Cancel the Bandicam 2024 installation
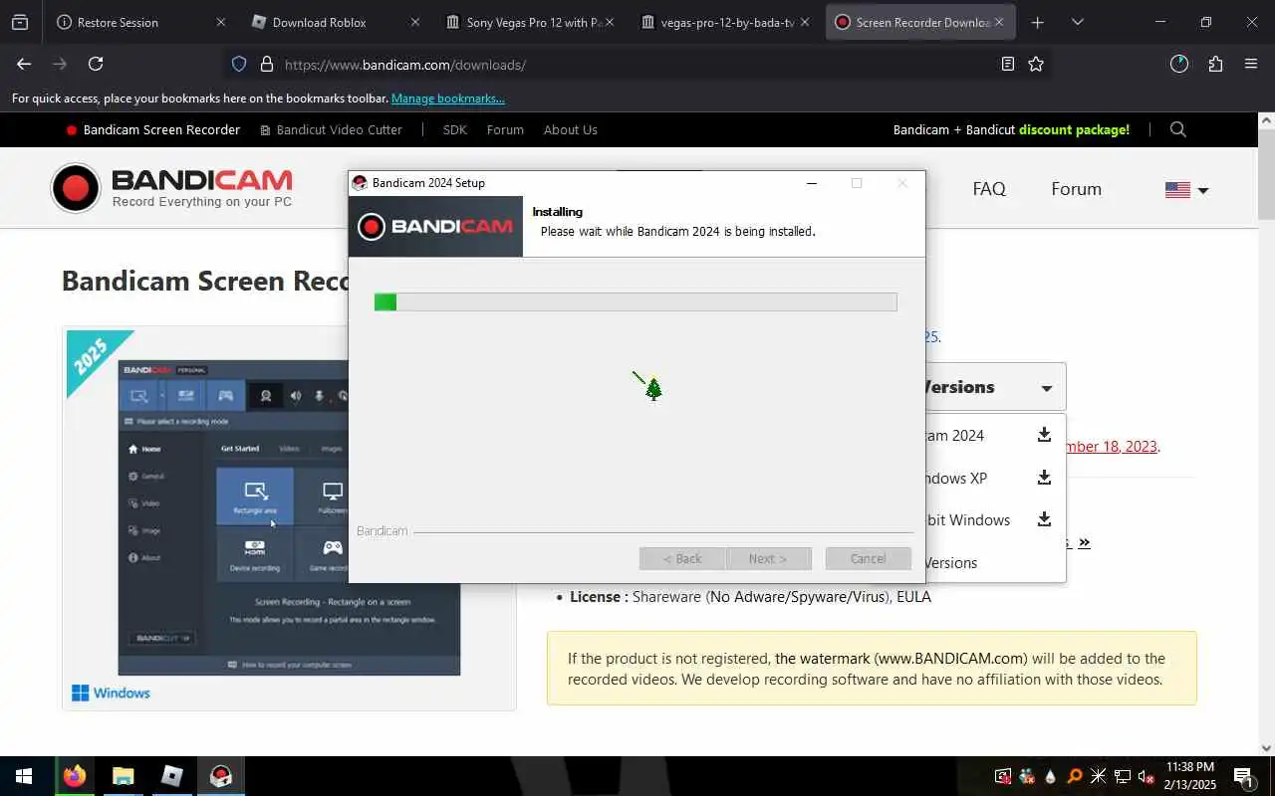The height and width of the screenshot is (796, 1275). (868, 558)
